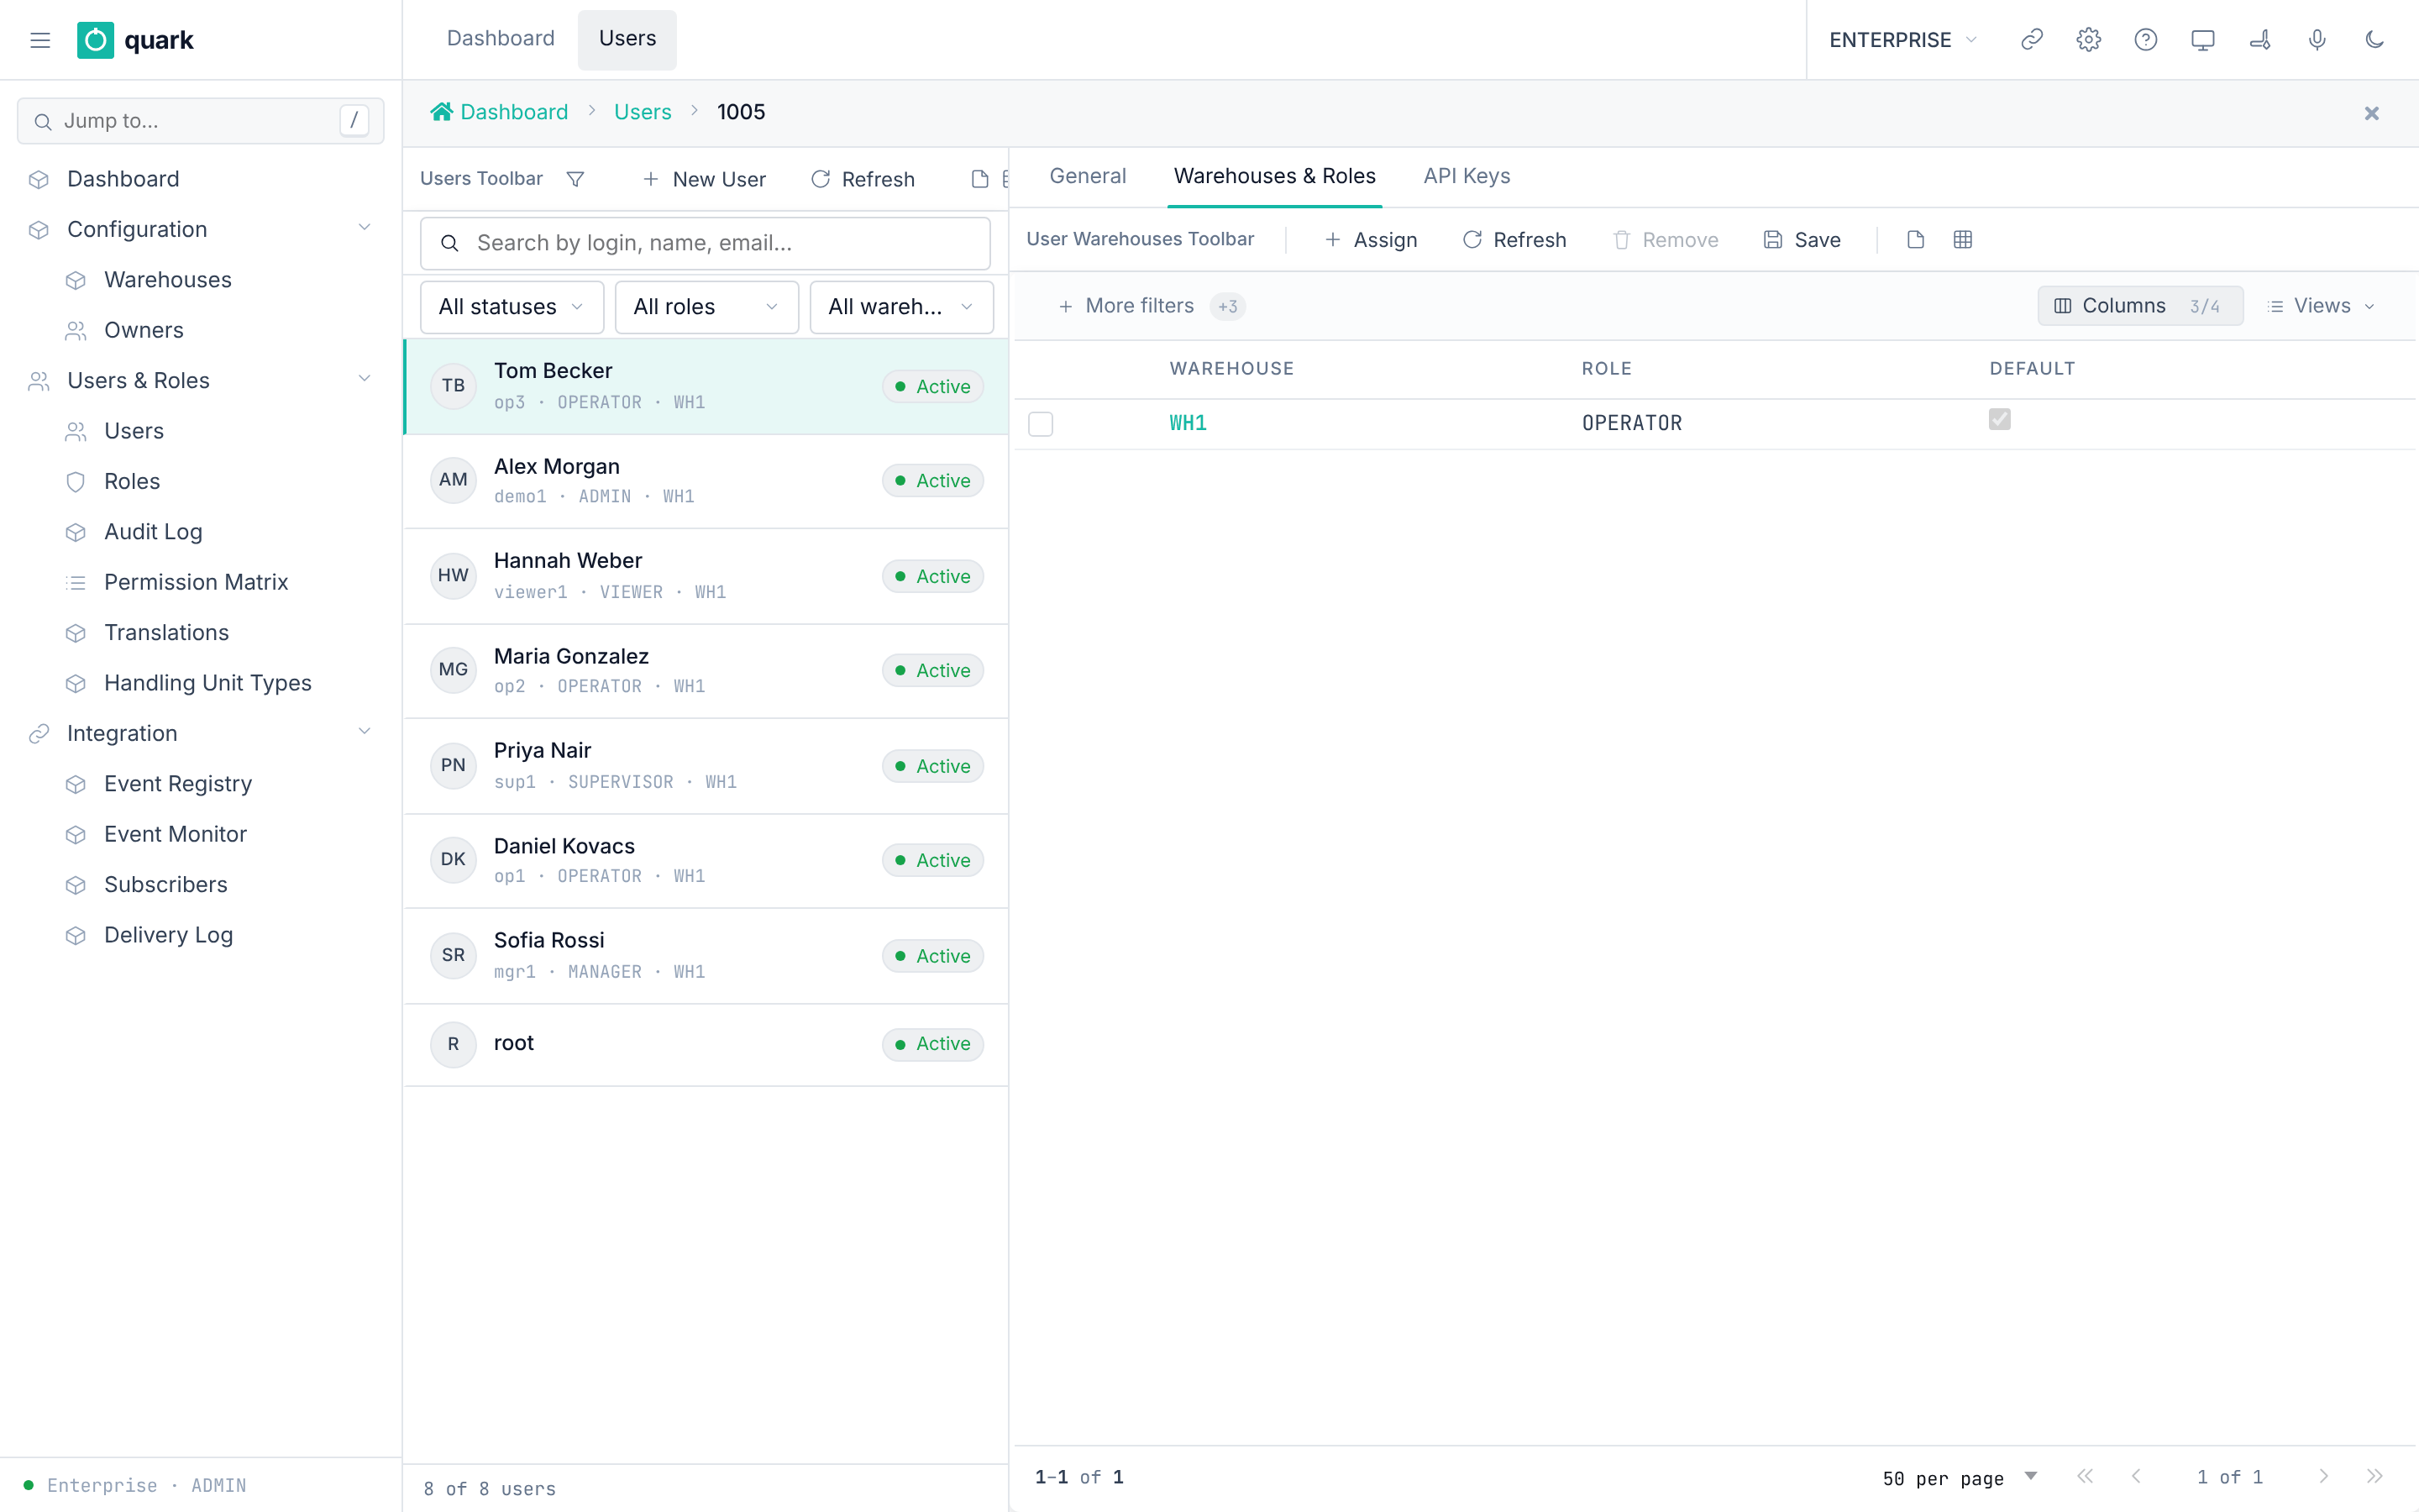Click the TB avatar for Tom Becker
Image resolution: width=2419 pixels, height=1512 pixels.
[x=453, y=386]
